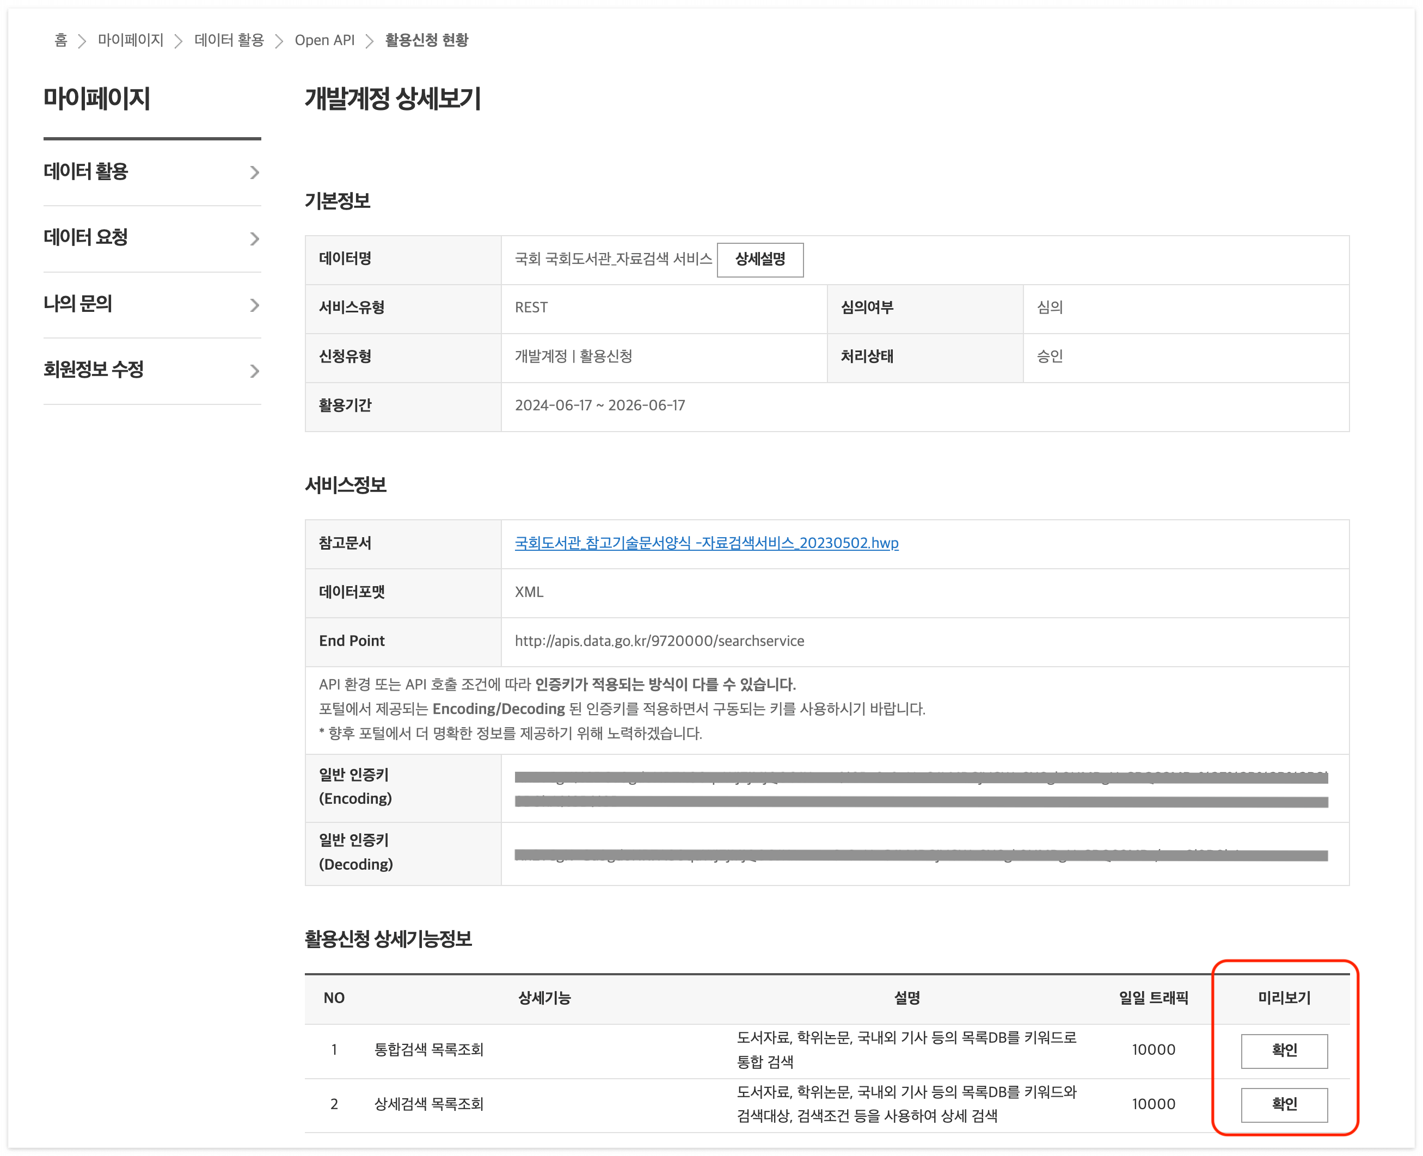Click 마이페이지 in breadcrumb

(131, 41)
